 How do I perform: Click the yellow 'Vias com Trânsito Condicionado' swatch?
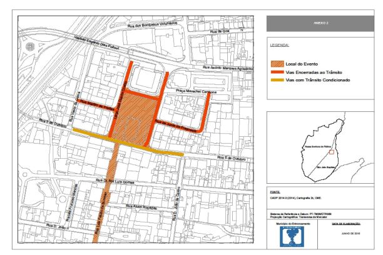click(x=275, y=81)
